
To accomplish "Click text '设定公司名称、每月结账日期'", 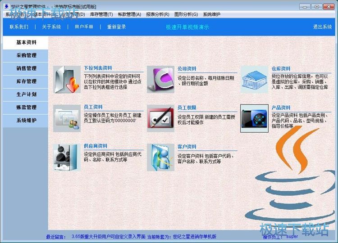I will click(x=206, y=78).
